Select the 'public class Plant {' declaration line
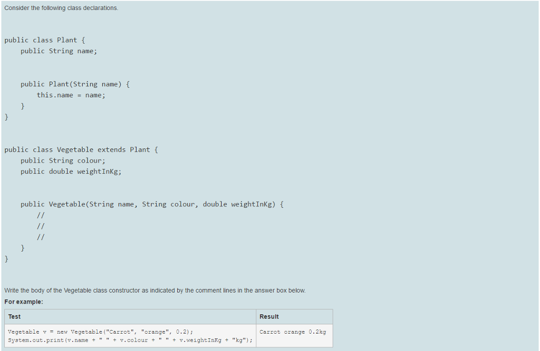This screenshot has width=540, height=351. click(x=44, y=39)
